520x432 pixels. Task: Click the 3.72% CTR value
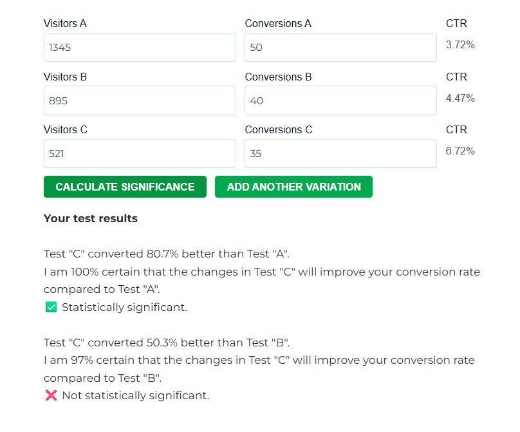(460, 45)
